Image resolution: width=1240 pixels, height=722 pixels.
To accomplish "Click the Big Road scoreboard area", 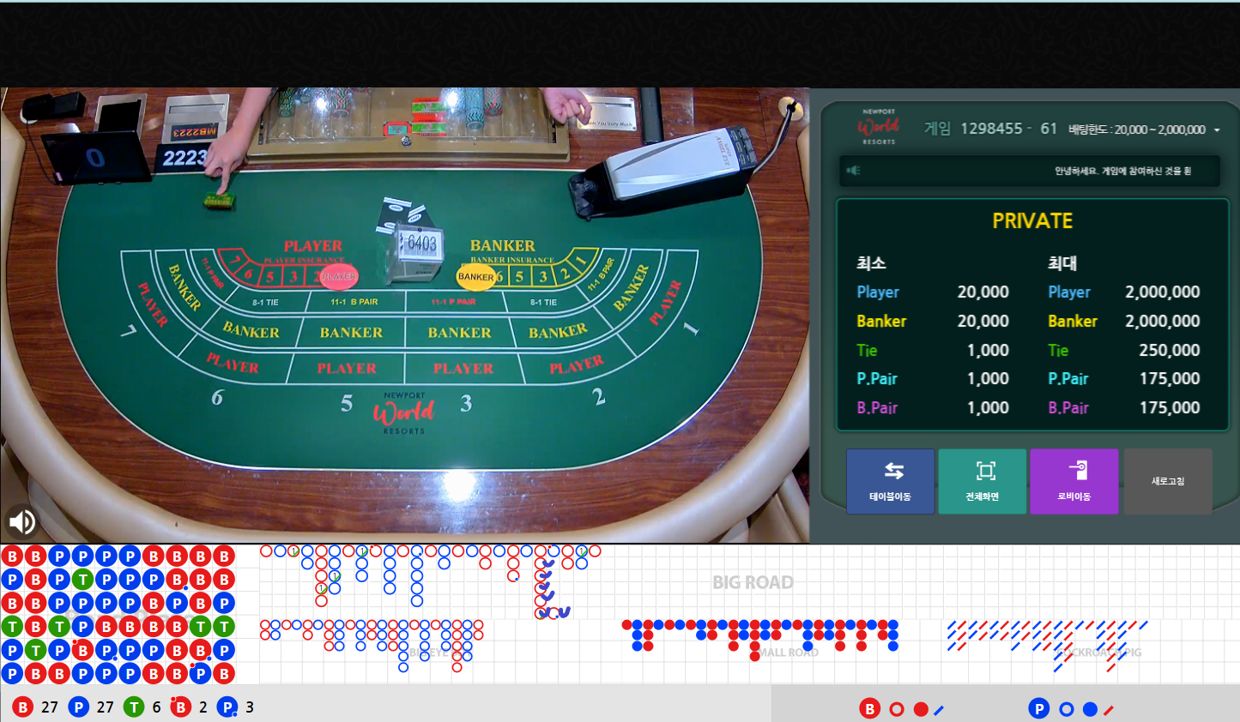I will click(752, 582).
